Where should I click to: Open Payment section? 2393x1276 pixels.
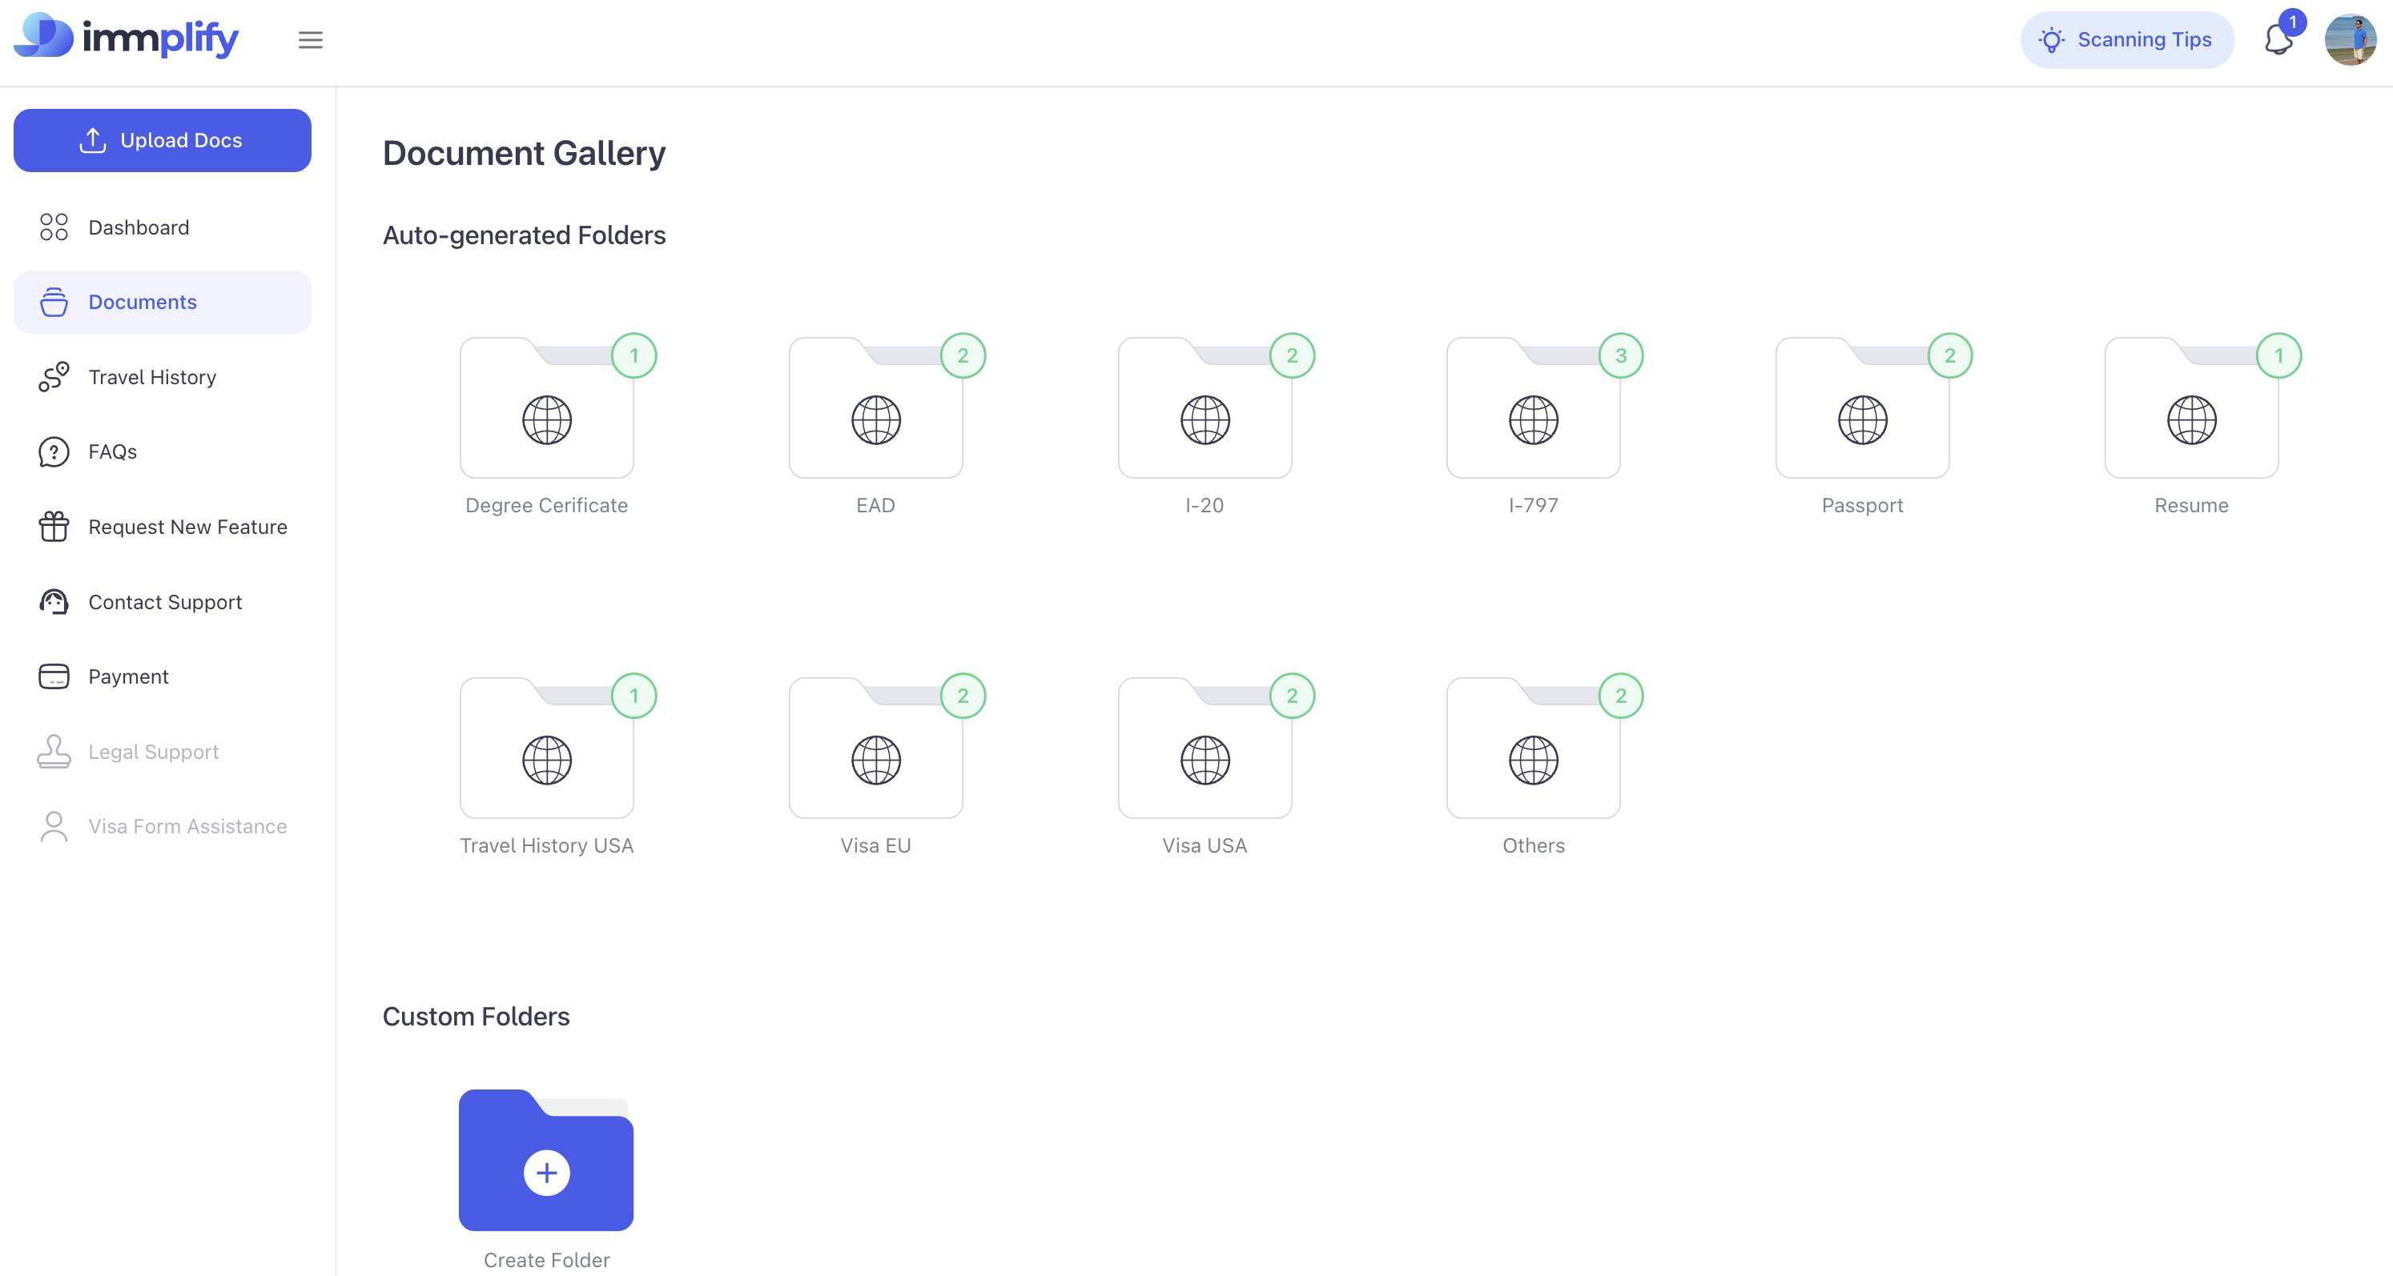tap(128, 676)
